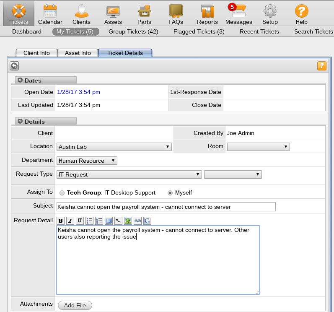Insert a quotation block

(x=118, y=221)
